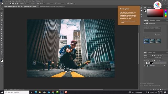Open the Style dropdown set to Normal

[x=43, y=4]
